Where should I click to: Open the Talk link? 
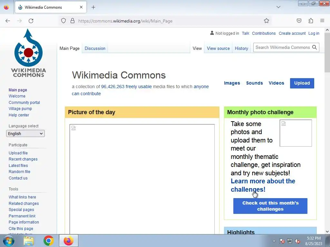pyautogui.click(x=245, y=33)
